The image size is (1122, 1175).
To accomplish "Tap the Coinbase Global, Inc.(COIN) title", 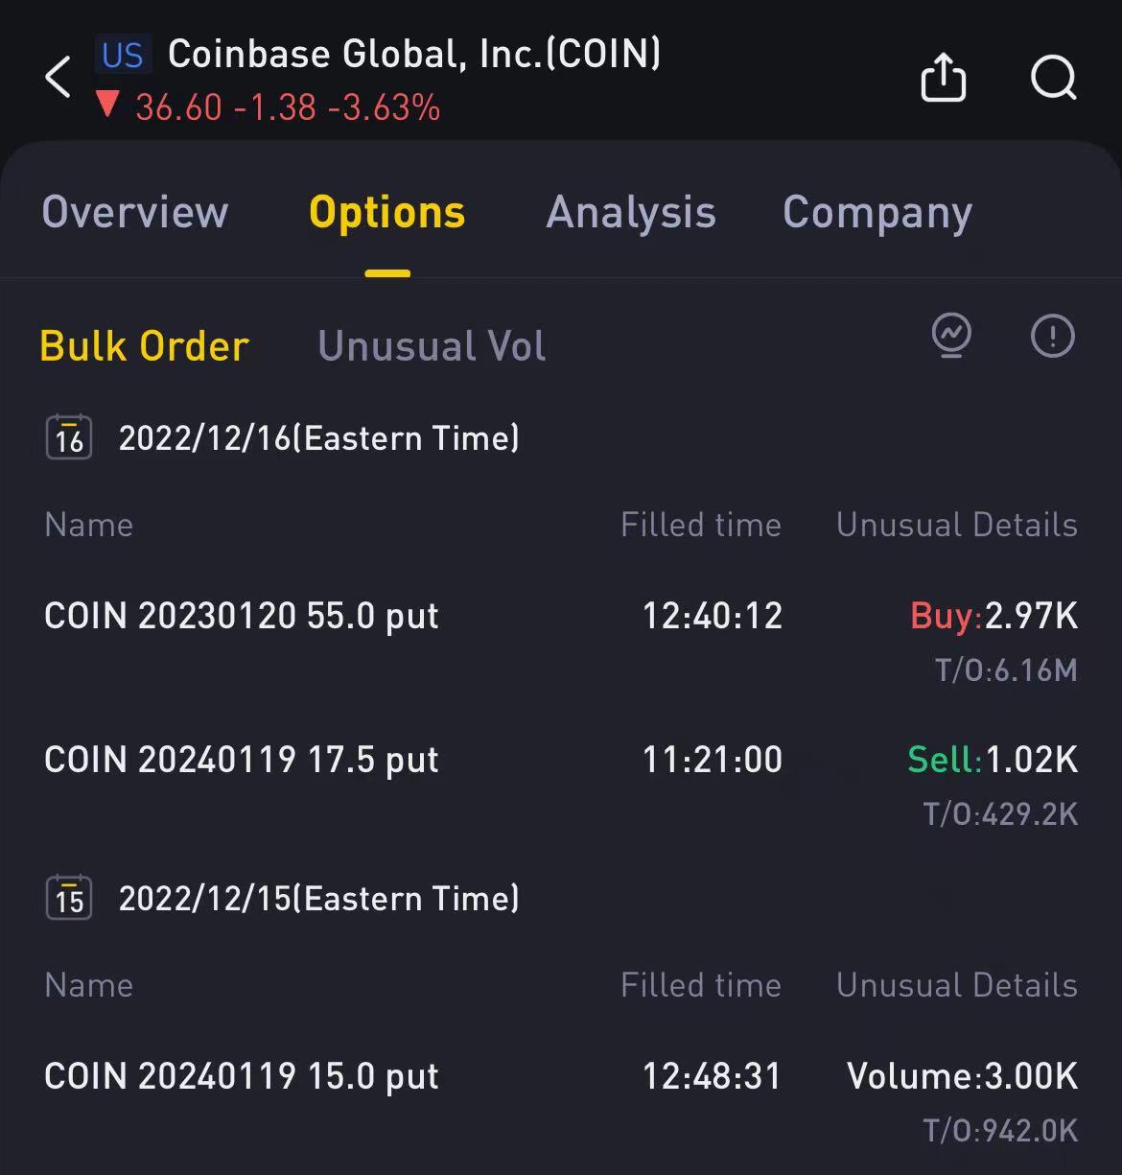I will 414,55.
